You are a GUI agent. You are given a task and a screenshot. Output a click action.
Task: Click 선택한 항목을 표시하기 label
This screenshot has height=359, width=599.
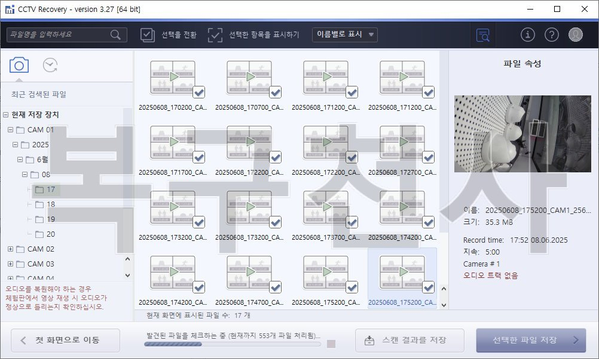coord(264,35)
